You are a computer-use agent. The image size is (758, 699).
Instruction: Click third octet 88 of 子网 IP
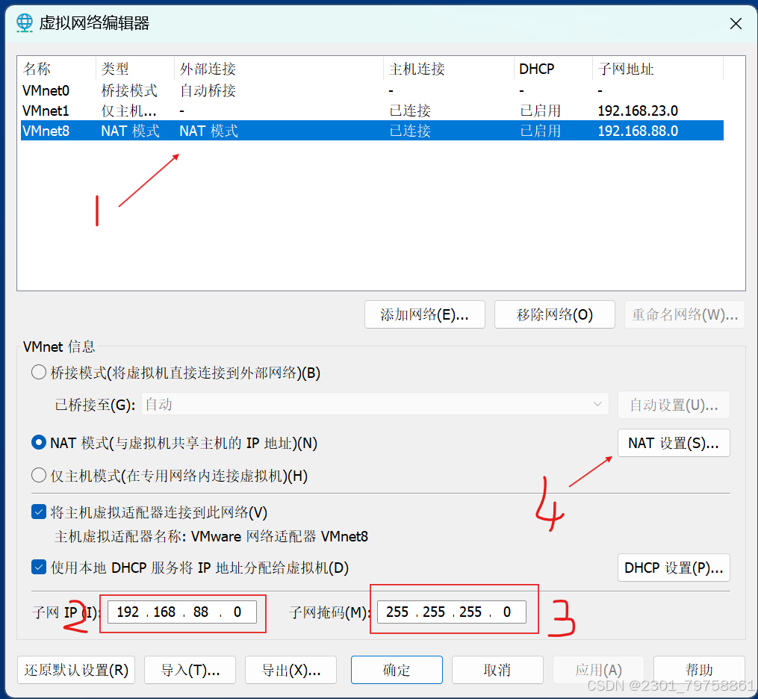201,612
